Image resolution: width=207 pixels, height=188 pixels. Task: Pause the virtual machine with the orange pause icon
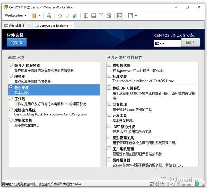click(x=34, y=16)
